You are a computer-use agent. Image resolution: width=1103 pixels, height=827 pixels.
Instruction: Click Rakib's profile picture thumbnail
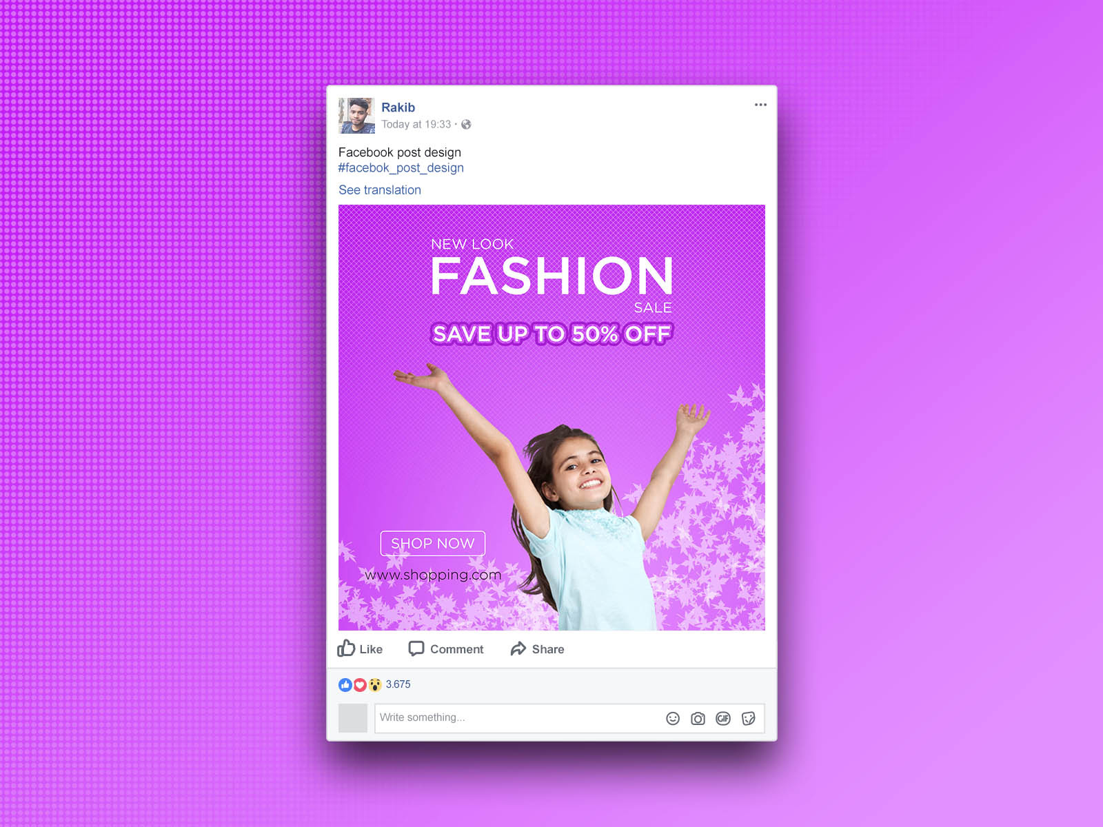click(x=357, y=116)
